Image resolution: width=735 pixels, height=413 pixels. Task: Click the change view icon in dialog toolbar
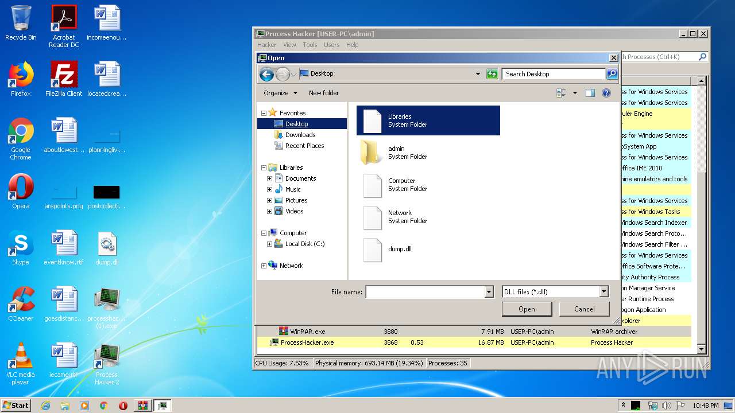click(561, 93)
